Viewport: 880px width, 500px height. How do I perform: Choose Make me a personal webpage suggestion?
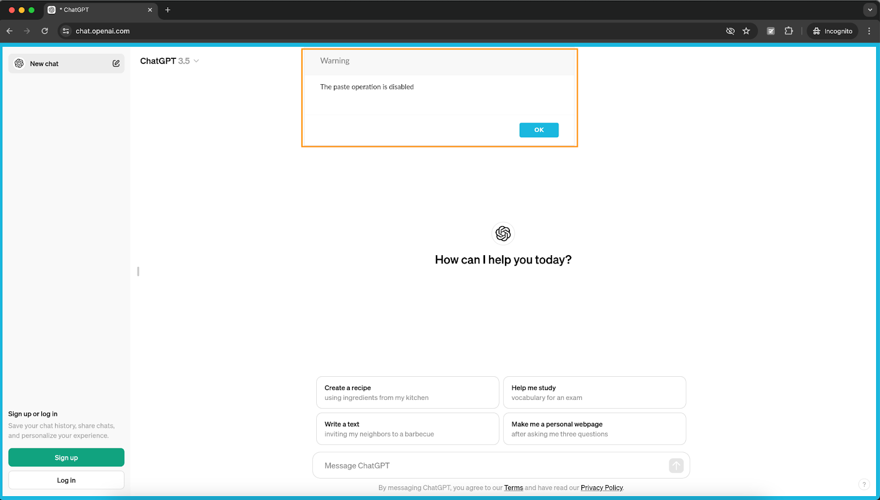[595, 428]
